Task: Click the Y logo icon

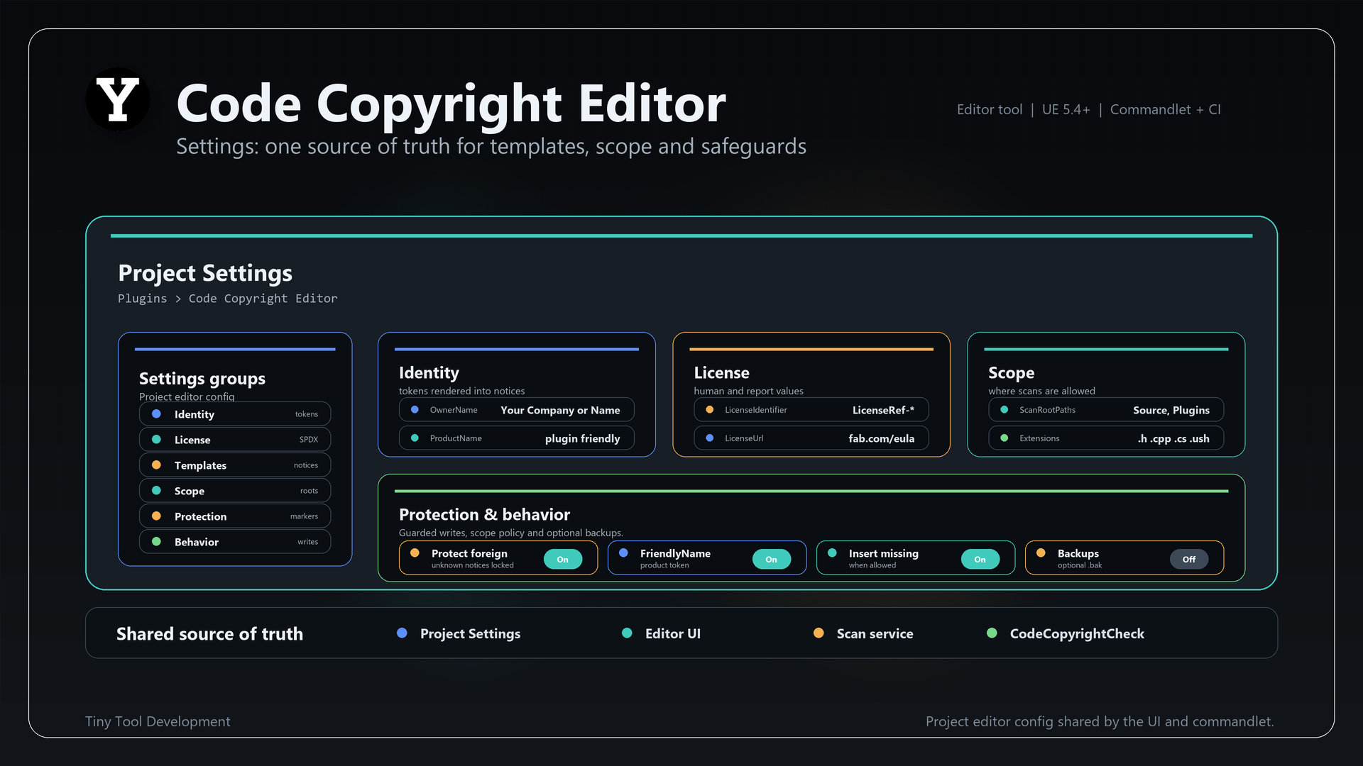Action: 118,99
